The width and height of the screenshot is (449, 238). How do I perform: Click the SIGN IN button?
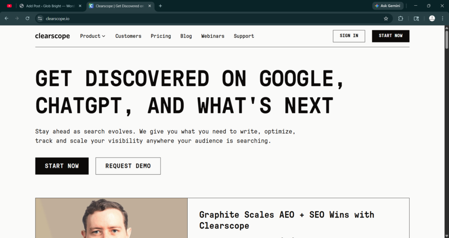click(x=349, y=36)
